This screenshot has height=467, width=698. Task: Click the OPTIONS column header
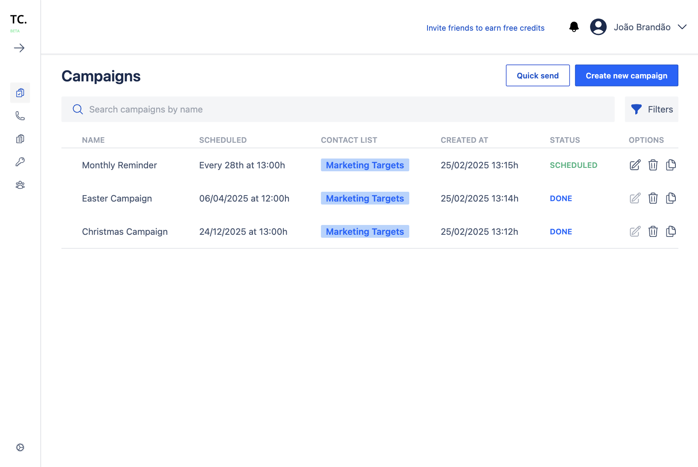[x=646, y=140]
